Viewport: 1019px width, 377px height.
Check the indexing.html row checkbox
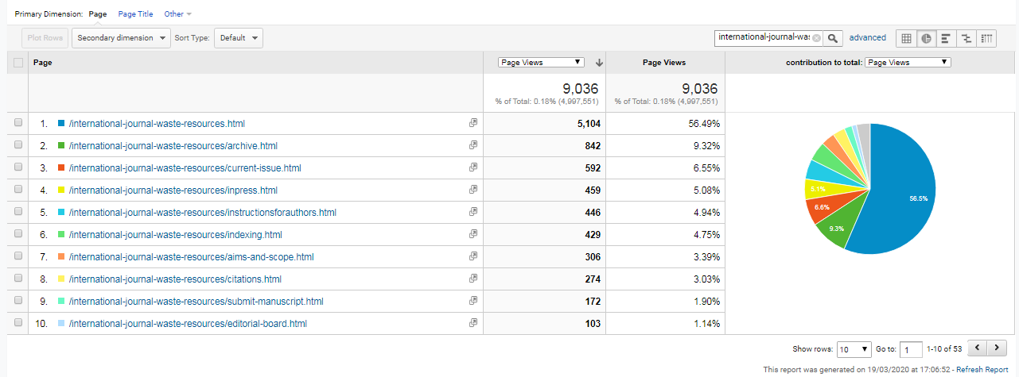point(18,234)
